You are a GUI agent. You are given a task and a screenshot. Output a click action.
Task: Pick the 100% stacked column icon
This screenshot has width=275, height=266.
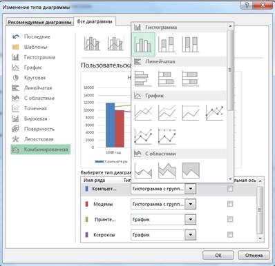coord(191,44)
